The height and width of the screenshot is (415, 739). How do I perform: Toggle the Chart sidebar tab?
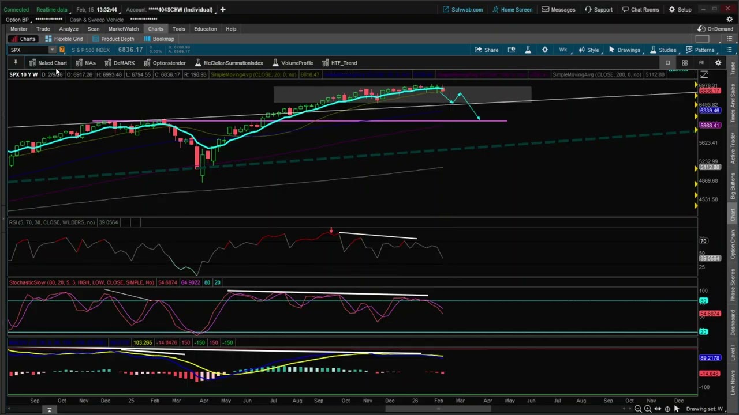[x=733, y=214]
